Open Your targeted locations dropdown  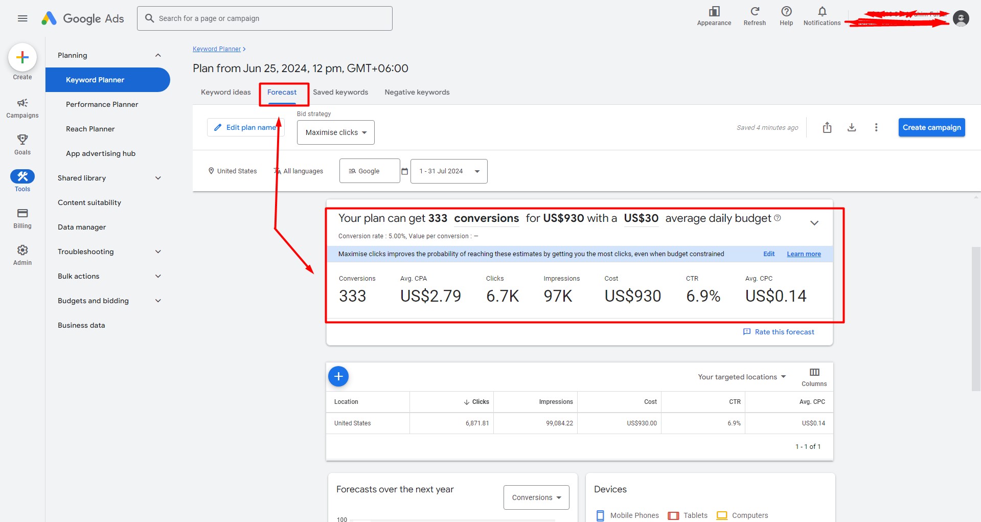pos(742,377)
